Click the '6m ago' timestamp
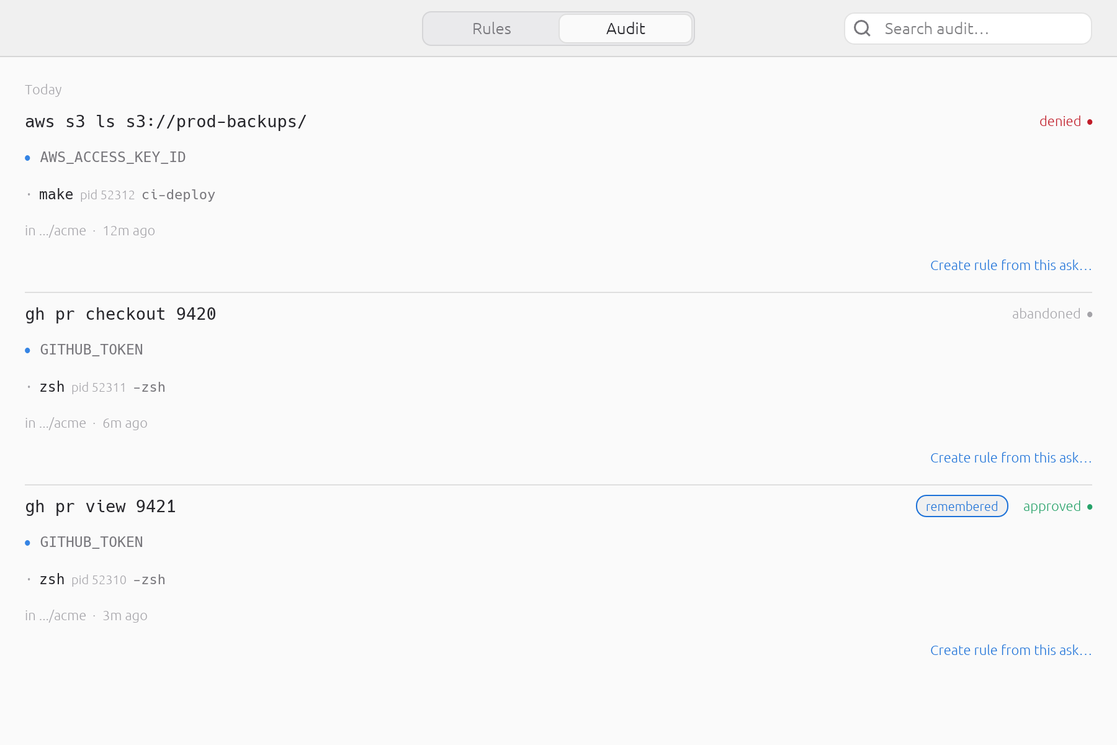The height and width of the screenshot is (745, 1117). pyautogui.click(x=125, y=423)
